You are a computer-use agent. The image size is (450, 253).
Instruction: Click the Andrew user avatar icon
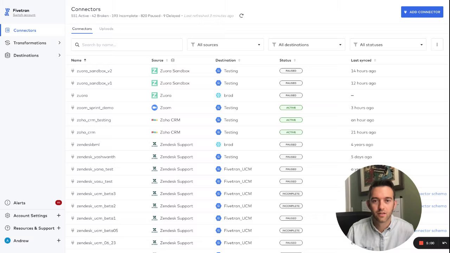click(7, 241)
